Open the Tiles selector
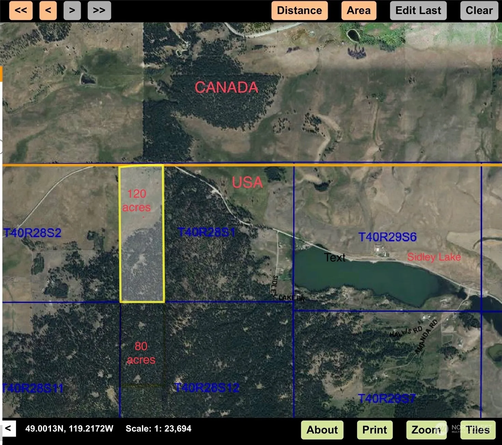502x445 pixels. 478,430
